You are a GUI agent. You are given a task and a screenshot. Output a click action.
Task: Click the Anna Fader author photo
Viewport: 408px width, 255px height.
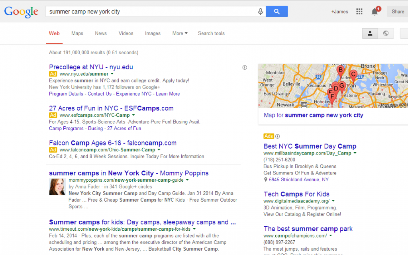57,187
